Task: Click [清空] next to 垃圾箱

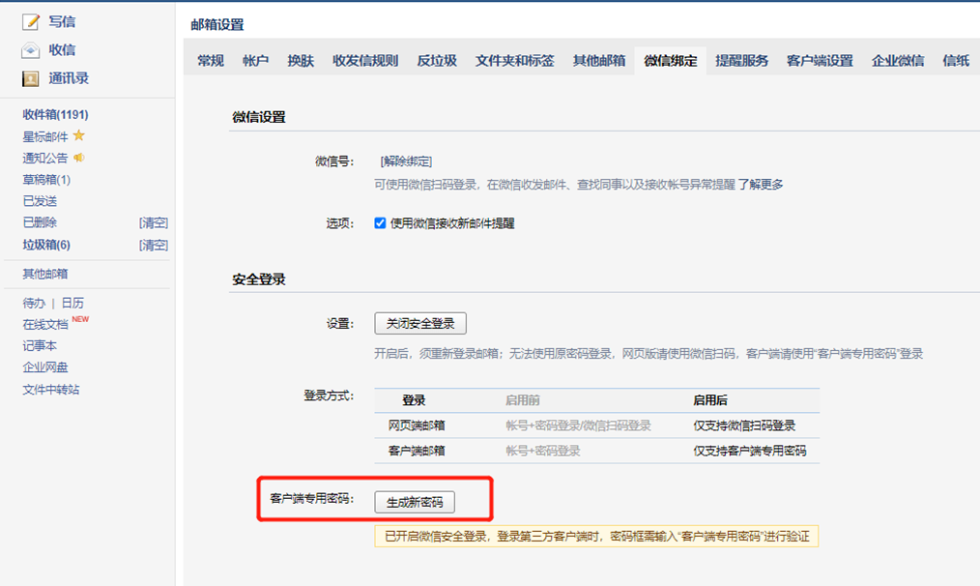Action: [x=153, y=246]
